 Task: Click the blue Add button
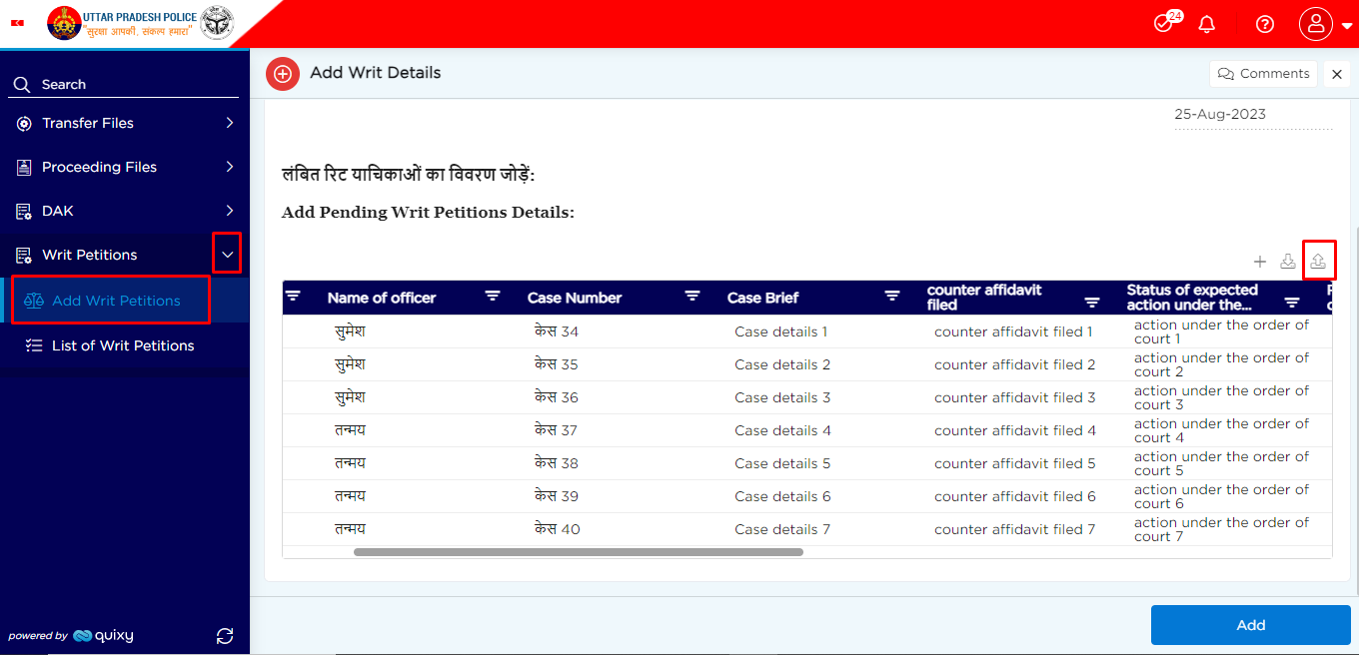pos(1250,624)
